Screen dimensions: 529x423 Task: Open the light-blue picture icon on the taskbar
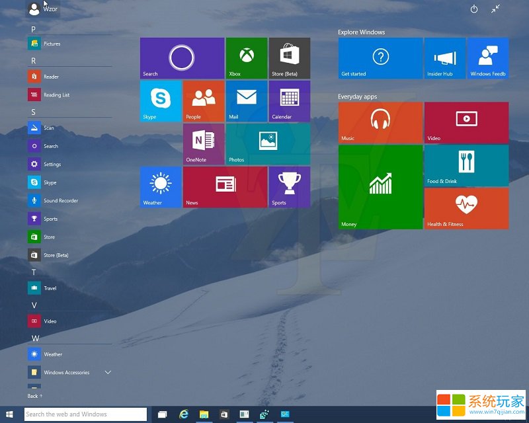point(285,414)
